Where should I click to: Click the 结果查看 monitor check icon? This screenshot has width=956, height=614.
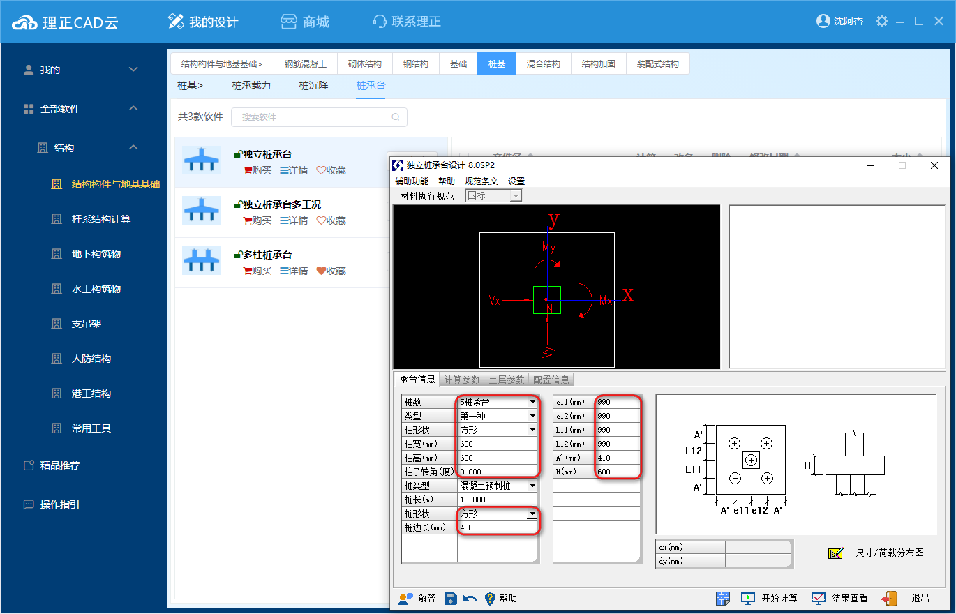819,598
